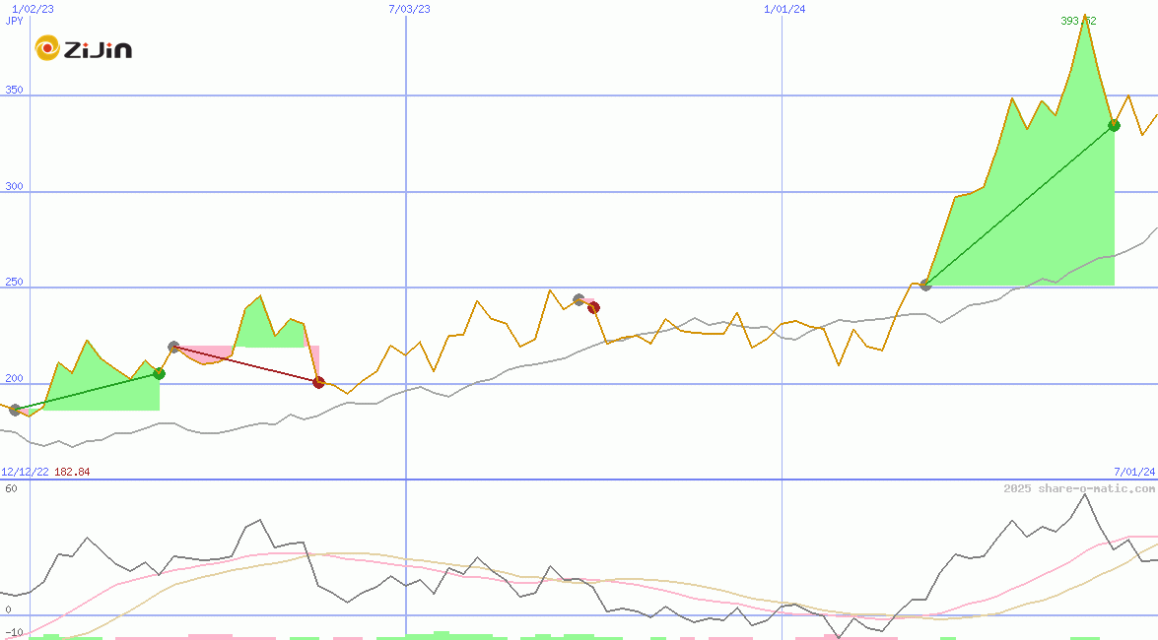Toggle the JPY currency axis label

pos(16,20)
